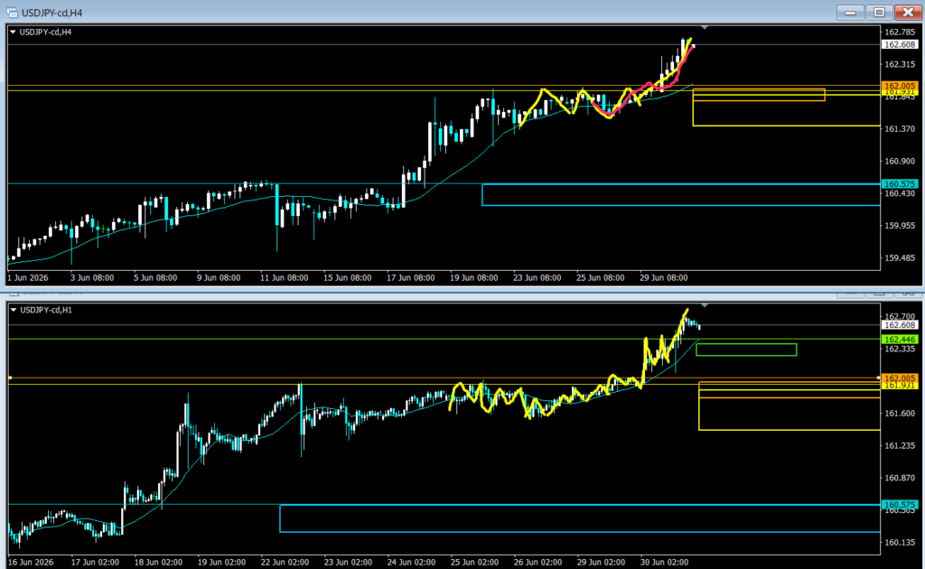Image resolution: width=925 pixels, height=569 pixels.
Task: Click the 161.235 price scale value in H1 chart
Action: coord(901,446)
